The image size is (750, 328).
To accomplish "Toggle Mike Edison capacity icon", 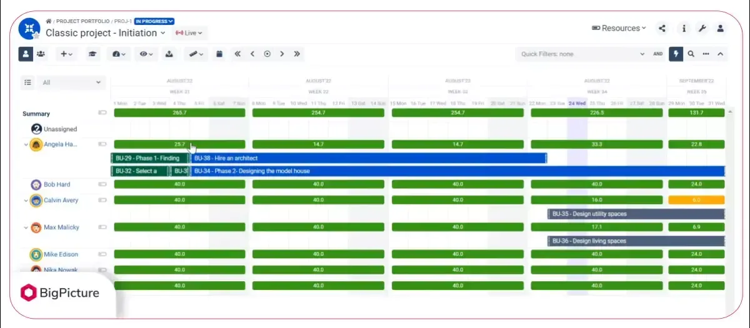I will (x=102, y=254).
